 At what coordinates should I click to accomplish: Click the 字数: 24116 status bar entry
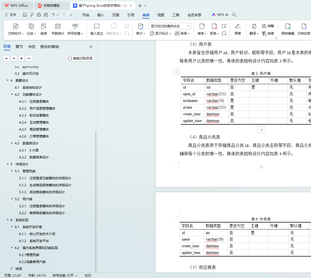[37, 276]
